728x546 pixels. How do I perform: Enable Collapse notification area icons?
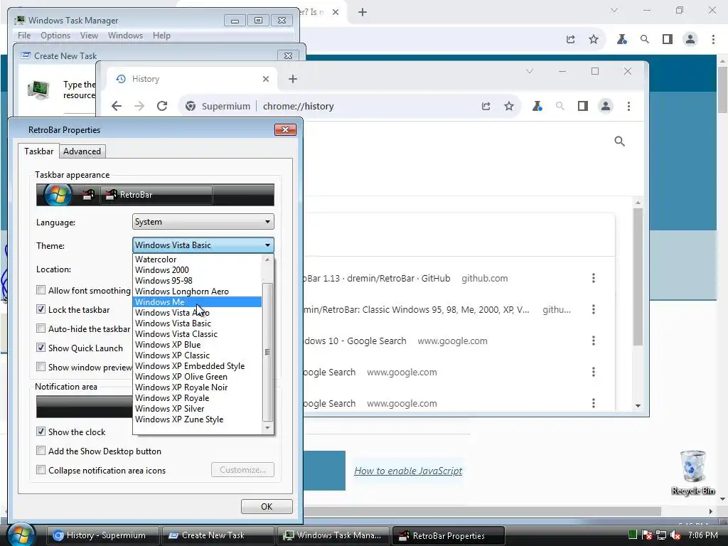click(41, 470)
